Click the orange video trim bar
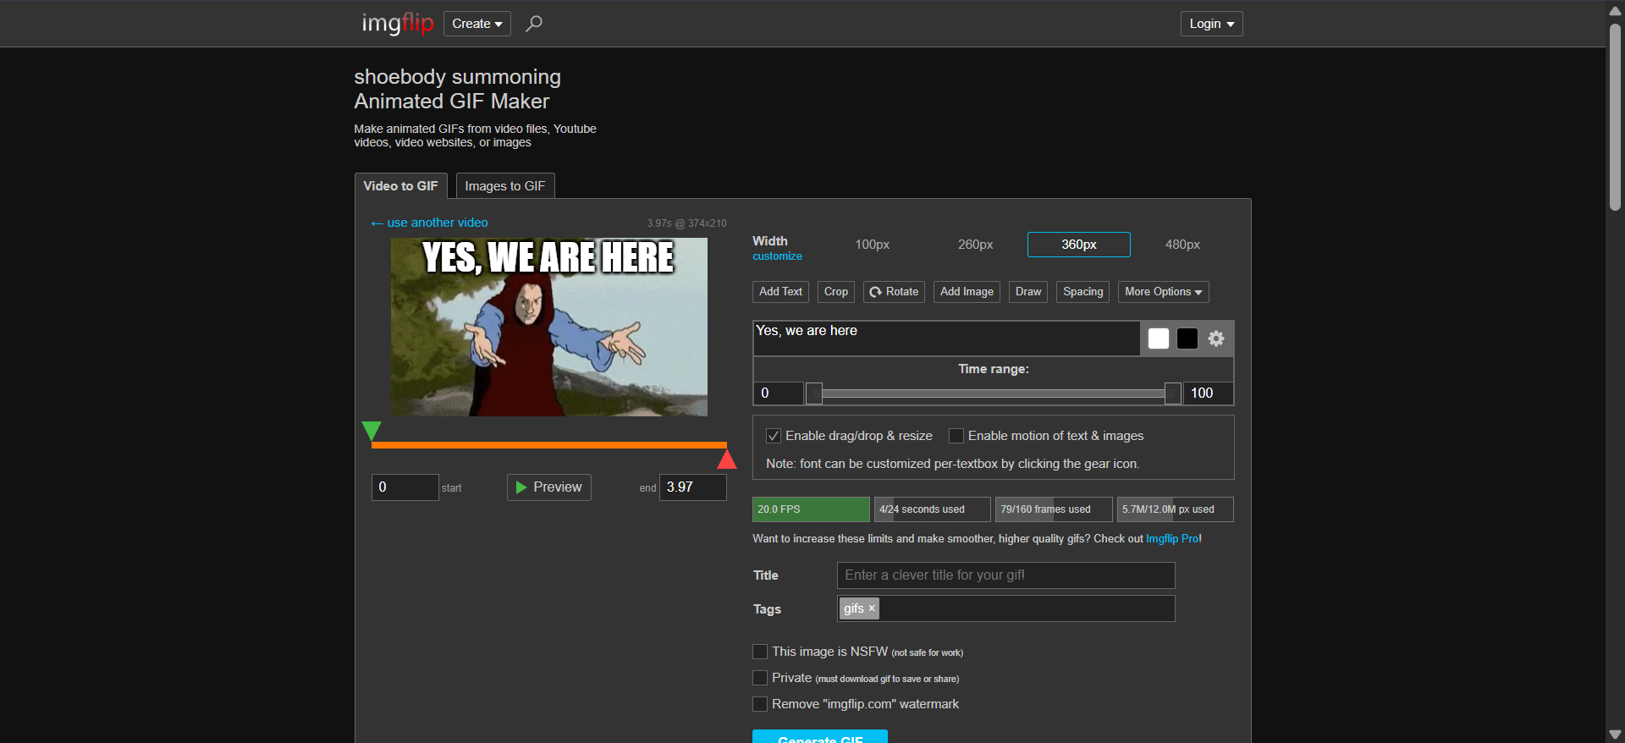This screenshot has width=1625, height=743. (548, 445)
